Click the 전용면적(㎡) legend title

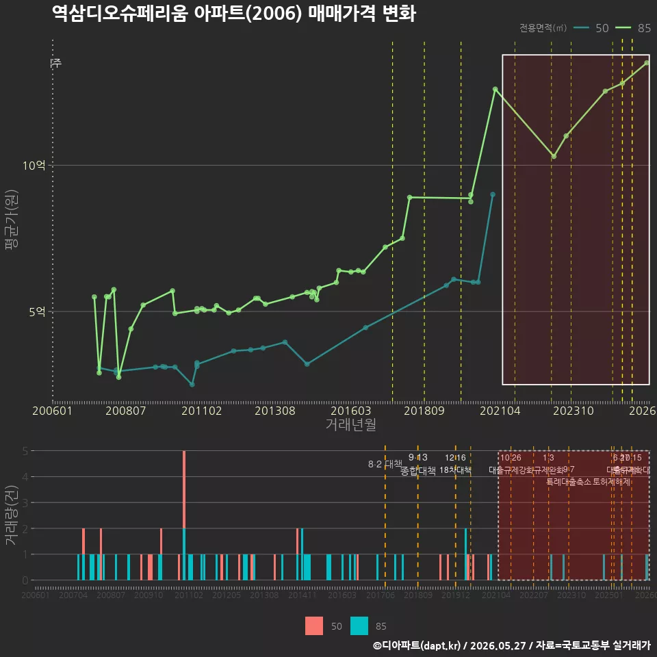click(x=543, y=27)
